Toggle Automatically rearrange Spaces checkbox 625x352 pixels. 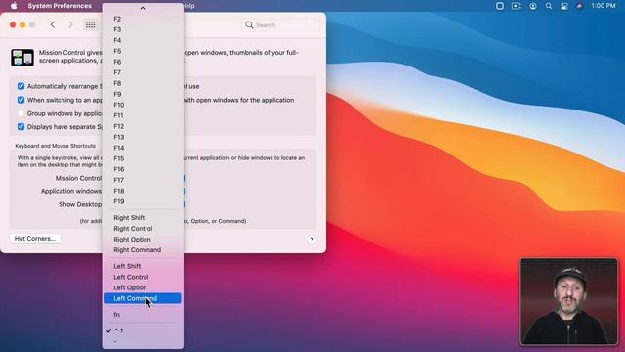point(21,86)
